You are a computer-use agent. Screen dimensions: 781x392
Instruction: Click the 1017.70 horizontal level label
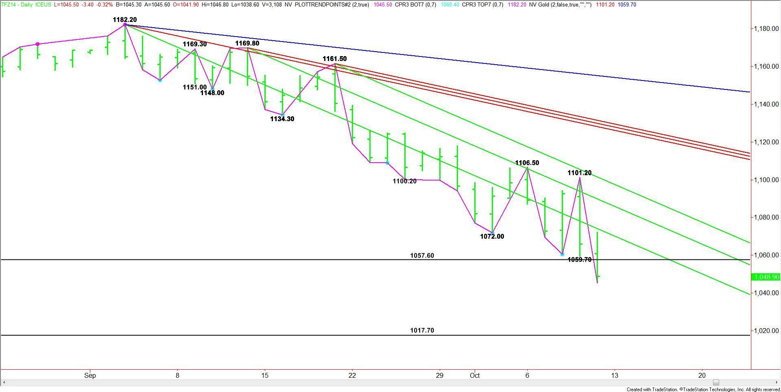point(422,330)
